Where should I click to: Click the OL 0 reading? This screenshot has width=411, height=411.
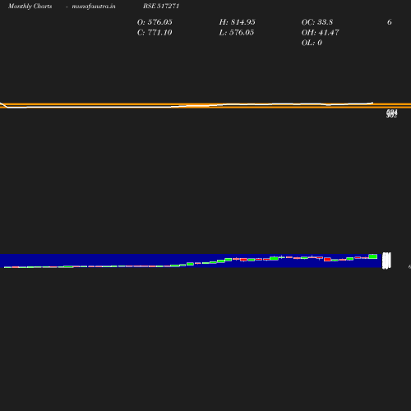[x=312, y=43]
